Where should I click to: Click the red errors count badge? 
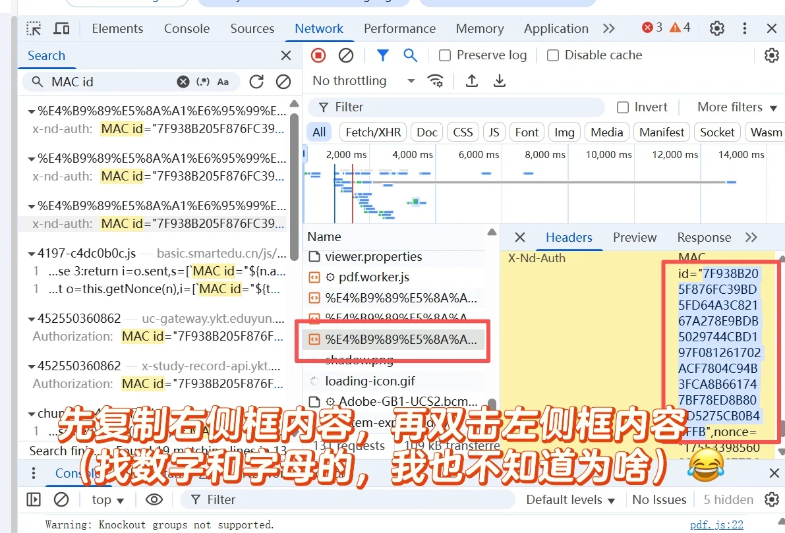[x=653, y=28]
